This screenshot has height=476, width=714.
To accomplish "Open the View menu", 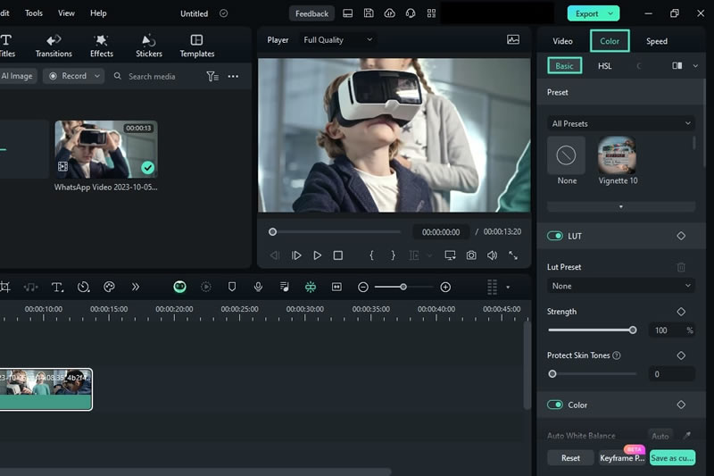I will 66,13.
